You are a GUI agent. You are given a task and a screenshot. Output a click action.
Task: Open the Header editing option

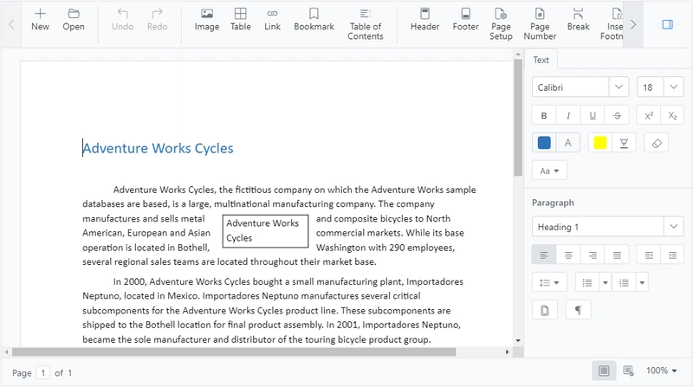424,20
